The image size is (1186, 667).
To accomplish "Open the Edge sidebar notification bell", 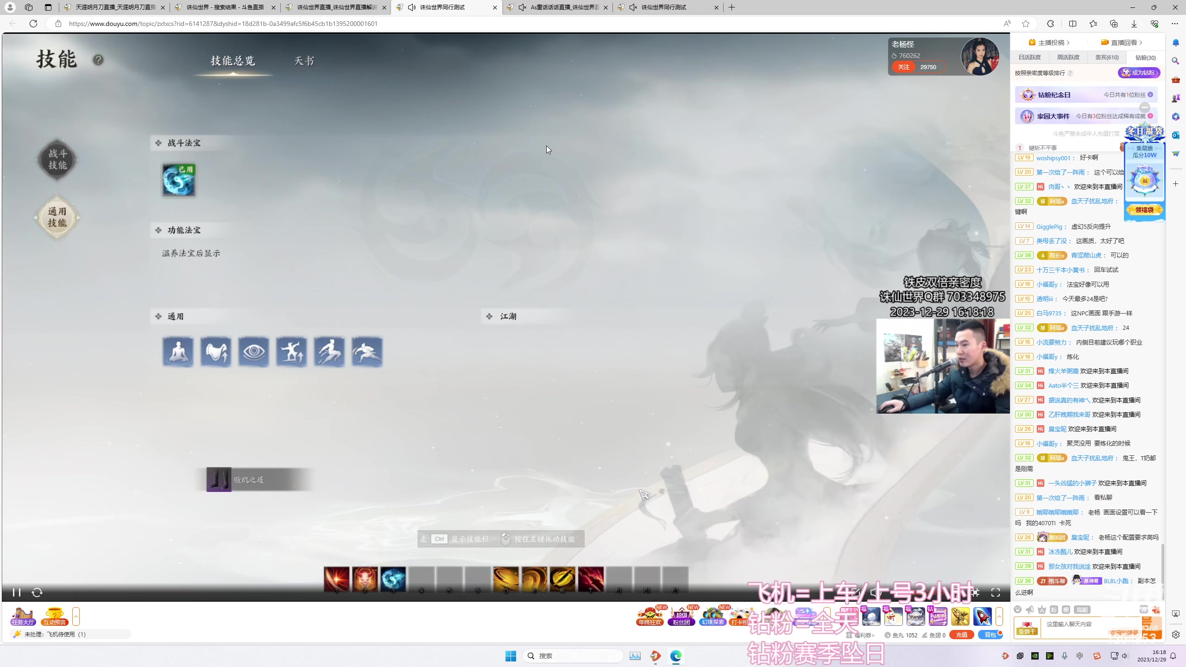I will [x=1175, y=43].
